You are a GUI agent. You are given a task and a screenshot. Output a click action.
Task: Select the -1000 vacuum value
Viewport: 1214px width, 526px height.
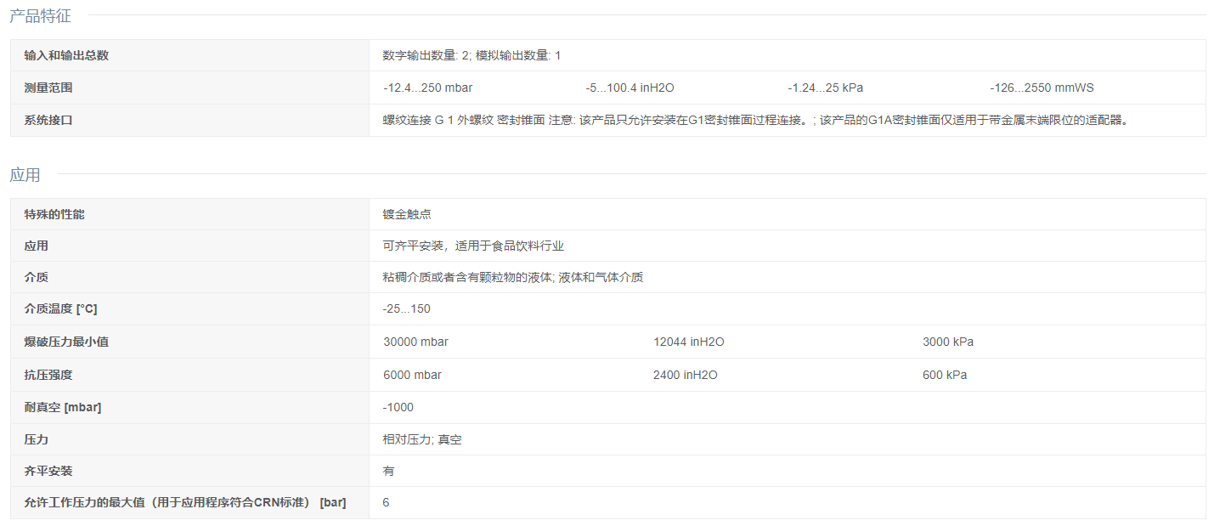coord(398,407)
